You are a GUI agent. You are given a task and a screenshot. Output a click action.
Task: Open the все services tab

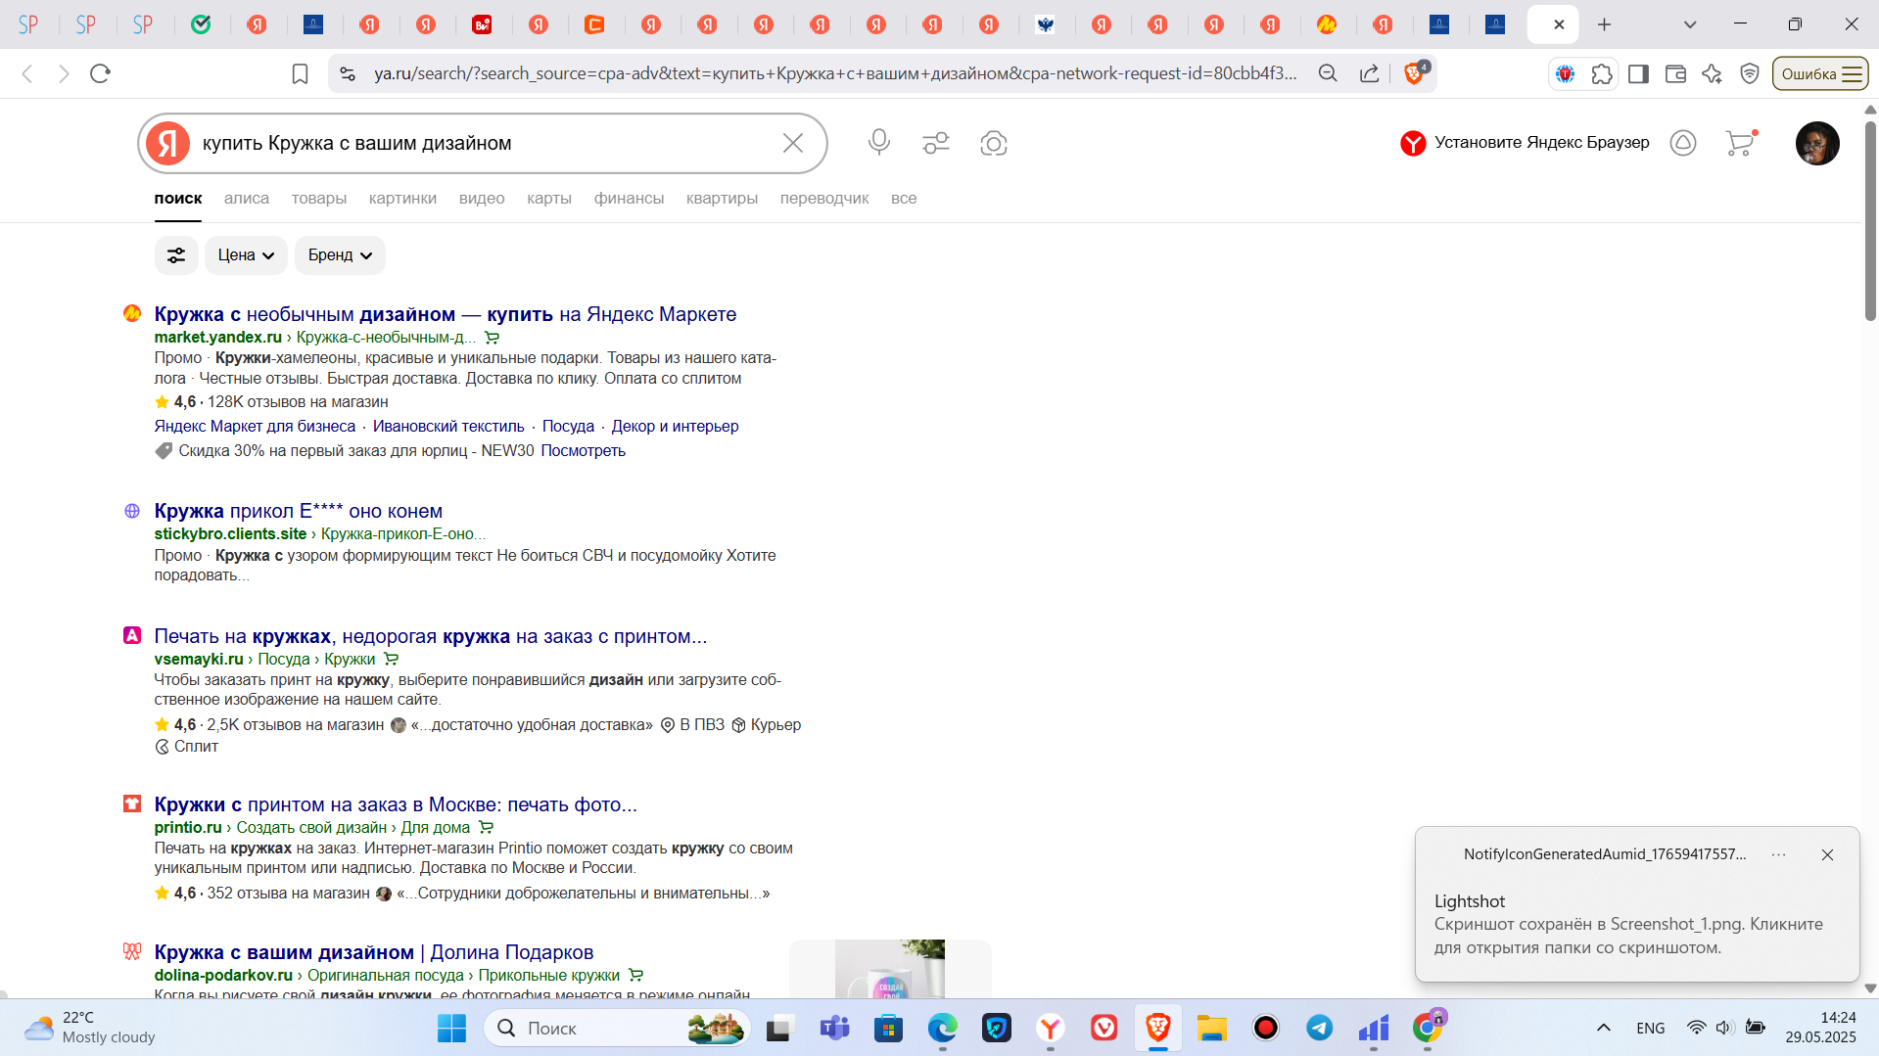[x=904, y=198]
